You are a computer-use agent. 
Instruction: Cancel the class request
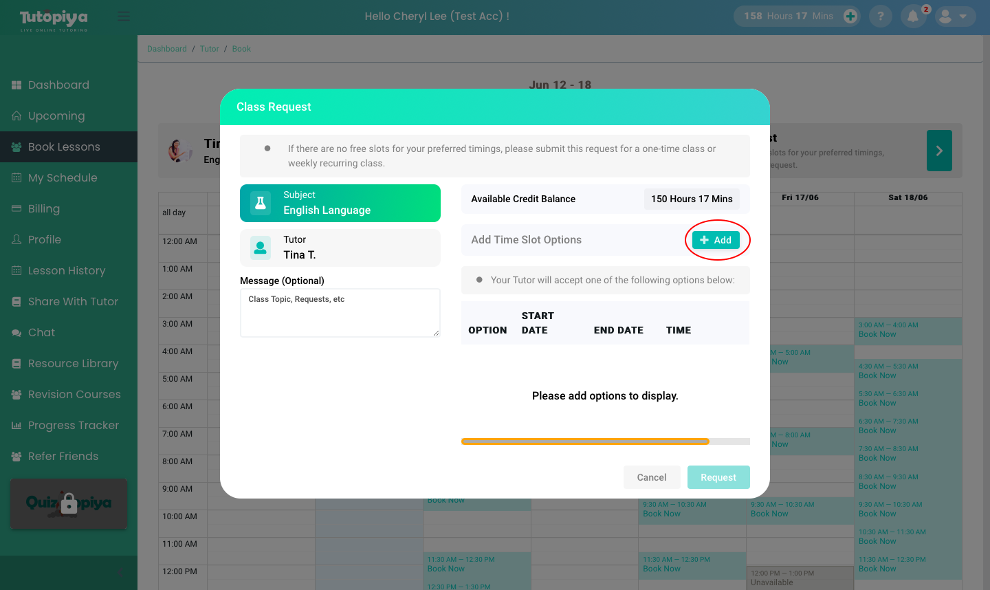(651, 477)
